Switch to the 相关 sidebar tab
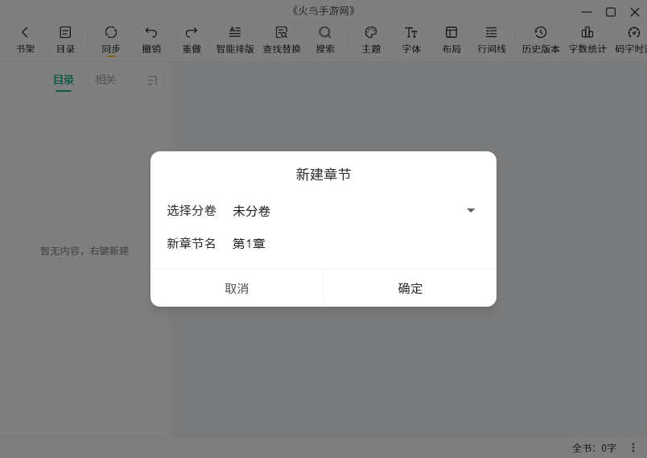The width and height of the screenshot is (647, 458). click(x=105, y=80)
